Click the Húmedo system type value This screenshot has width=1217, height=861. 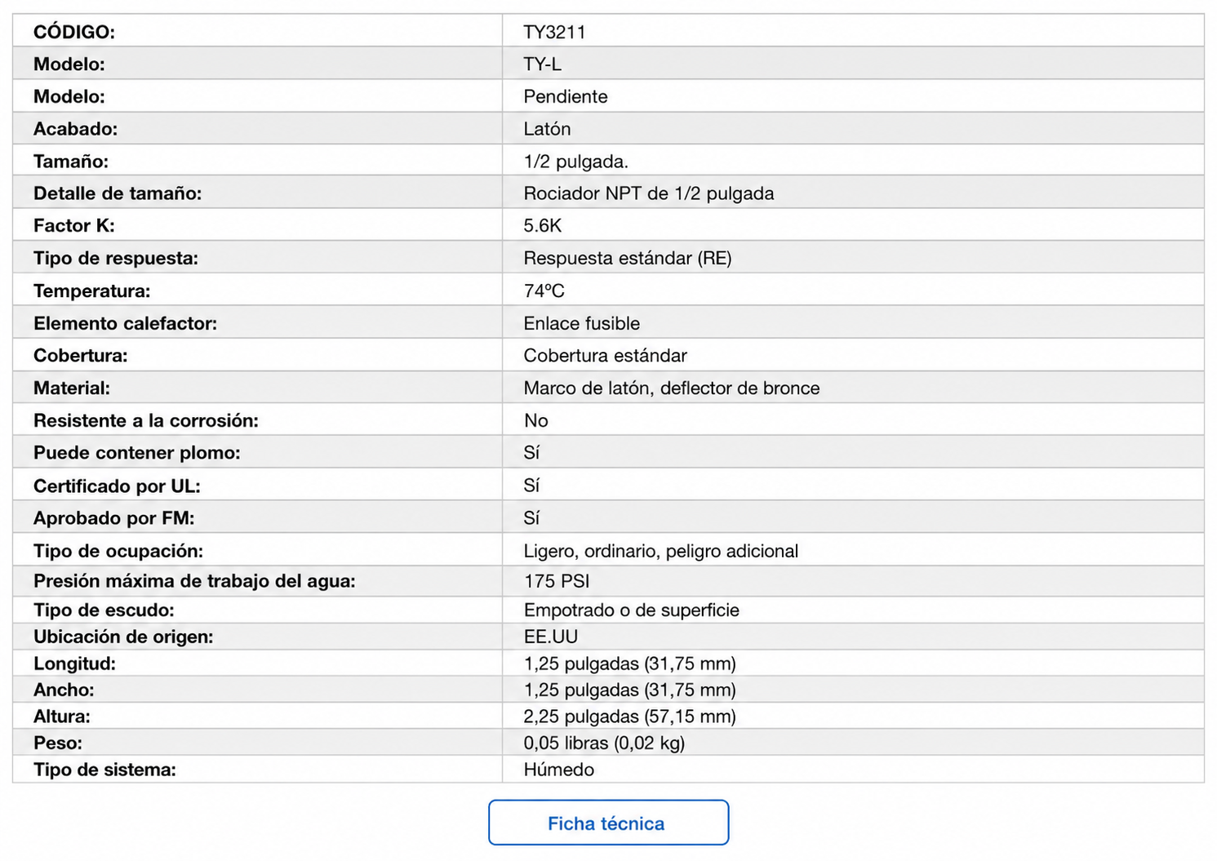coord(558,770)
